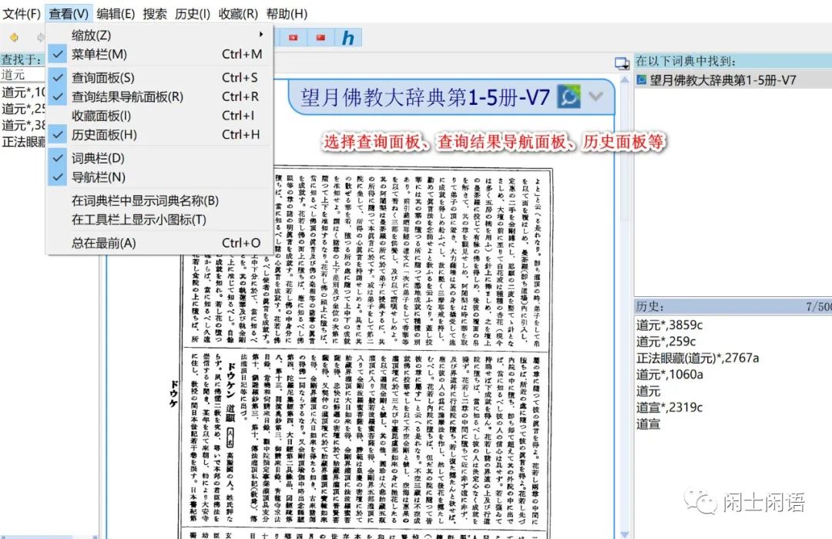The height and width of the screenshot is (539, 832).
Task: Select history entry 道元*,259c
Action: (x=666, y=342)
